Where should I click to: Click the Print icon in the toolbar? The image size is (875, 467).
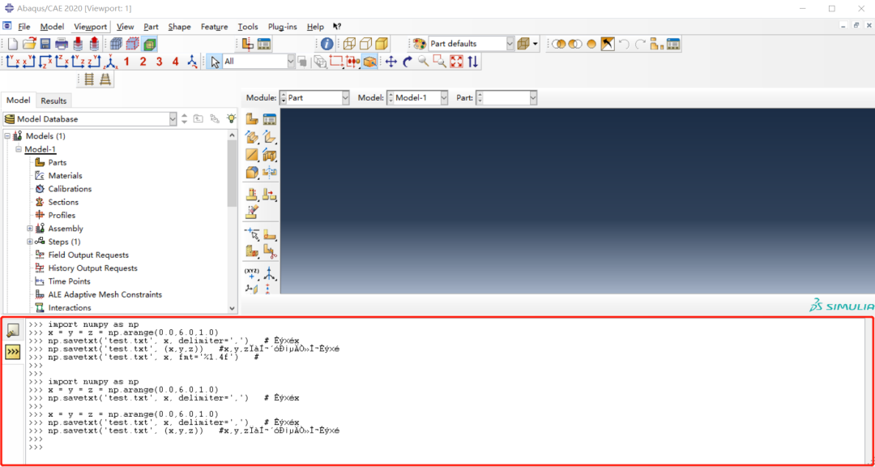point(62,44)
